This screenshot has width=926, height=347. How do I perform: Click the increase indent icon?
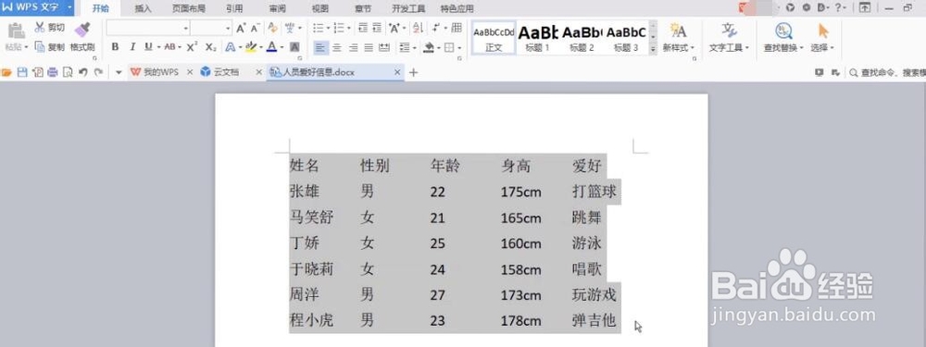click(377, 28)
